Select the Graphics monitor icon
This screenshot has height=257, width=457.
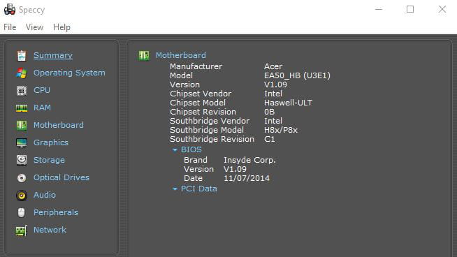pos(21,142)
